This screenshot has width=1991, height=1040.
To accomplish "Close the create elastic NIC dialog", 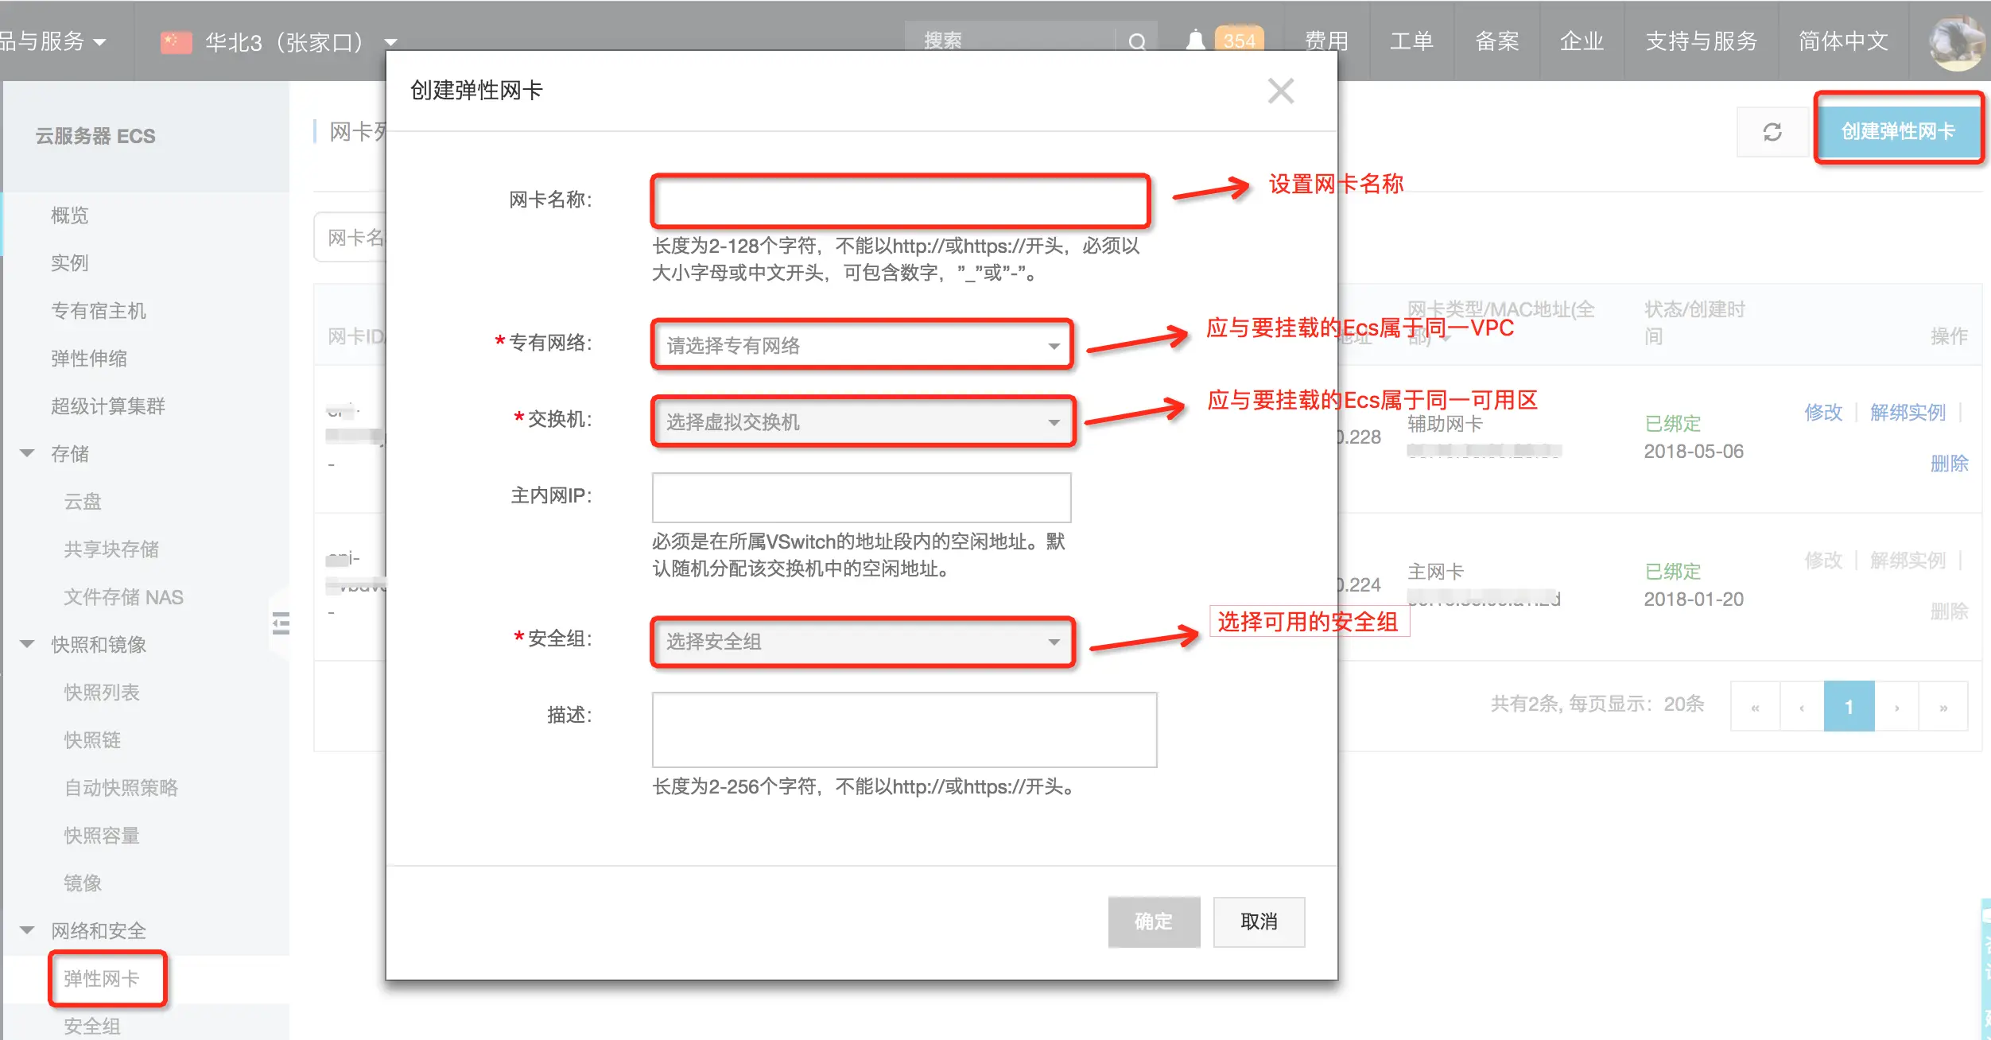I will click(1280, 91).
